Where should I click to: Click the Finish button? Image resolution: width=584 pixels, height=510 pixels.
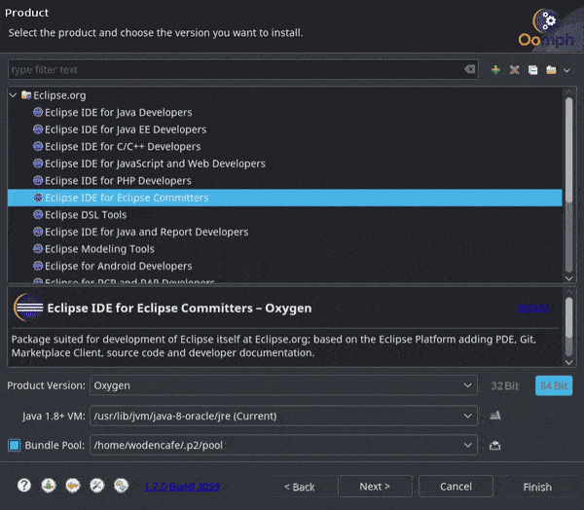pyautogui.click(x=537, y=487)
